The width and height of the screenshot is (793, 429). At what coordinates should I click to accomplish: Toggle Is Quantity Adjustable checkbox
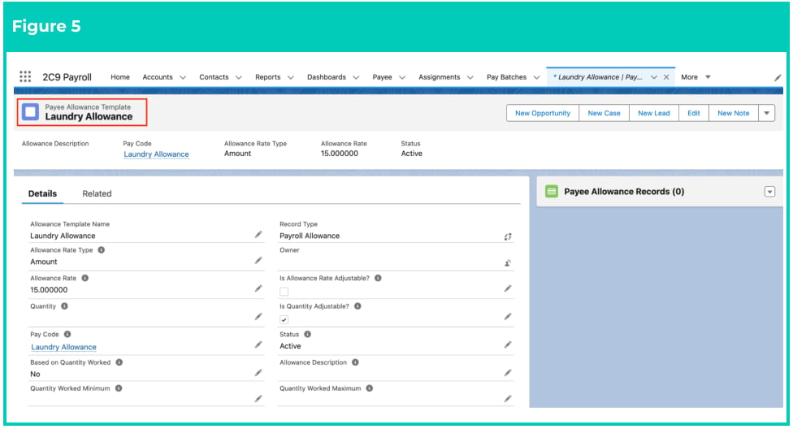point(284,320)
